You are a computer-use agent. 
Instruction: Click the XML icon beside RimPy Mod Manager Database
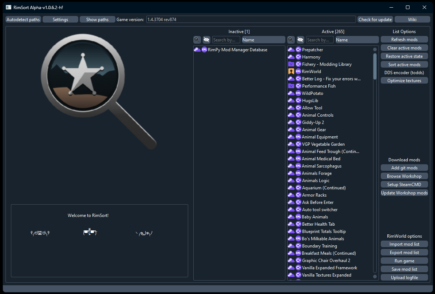tap(204, 49)
